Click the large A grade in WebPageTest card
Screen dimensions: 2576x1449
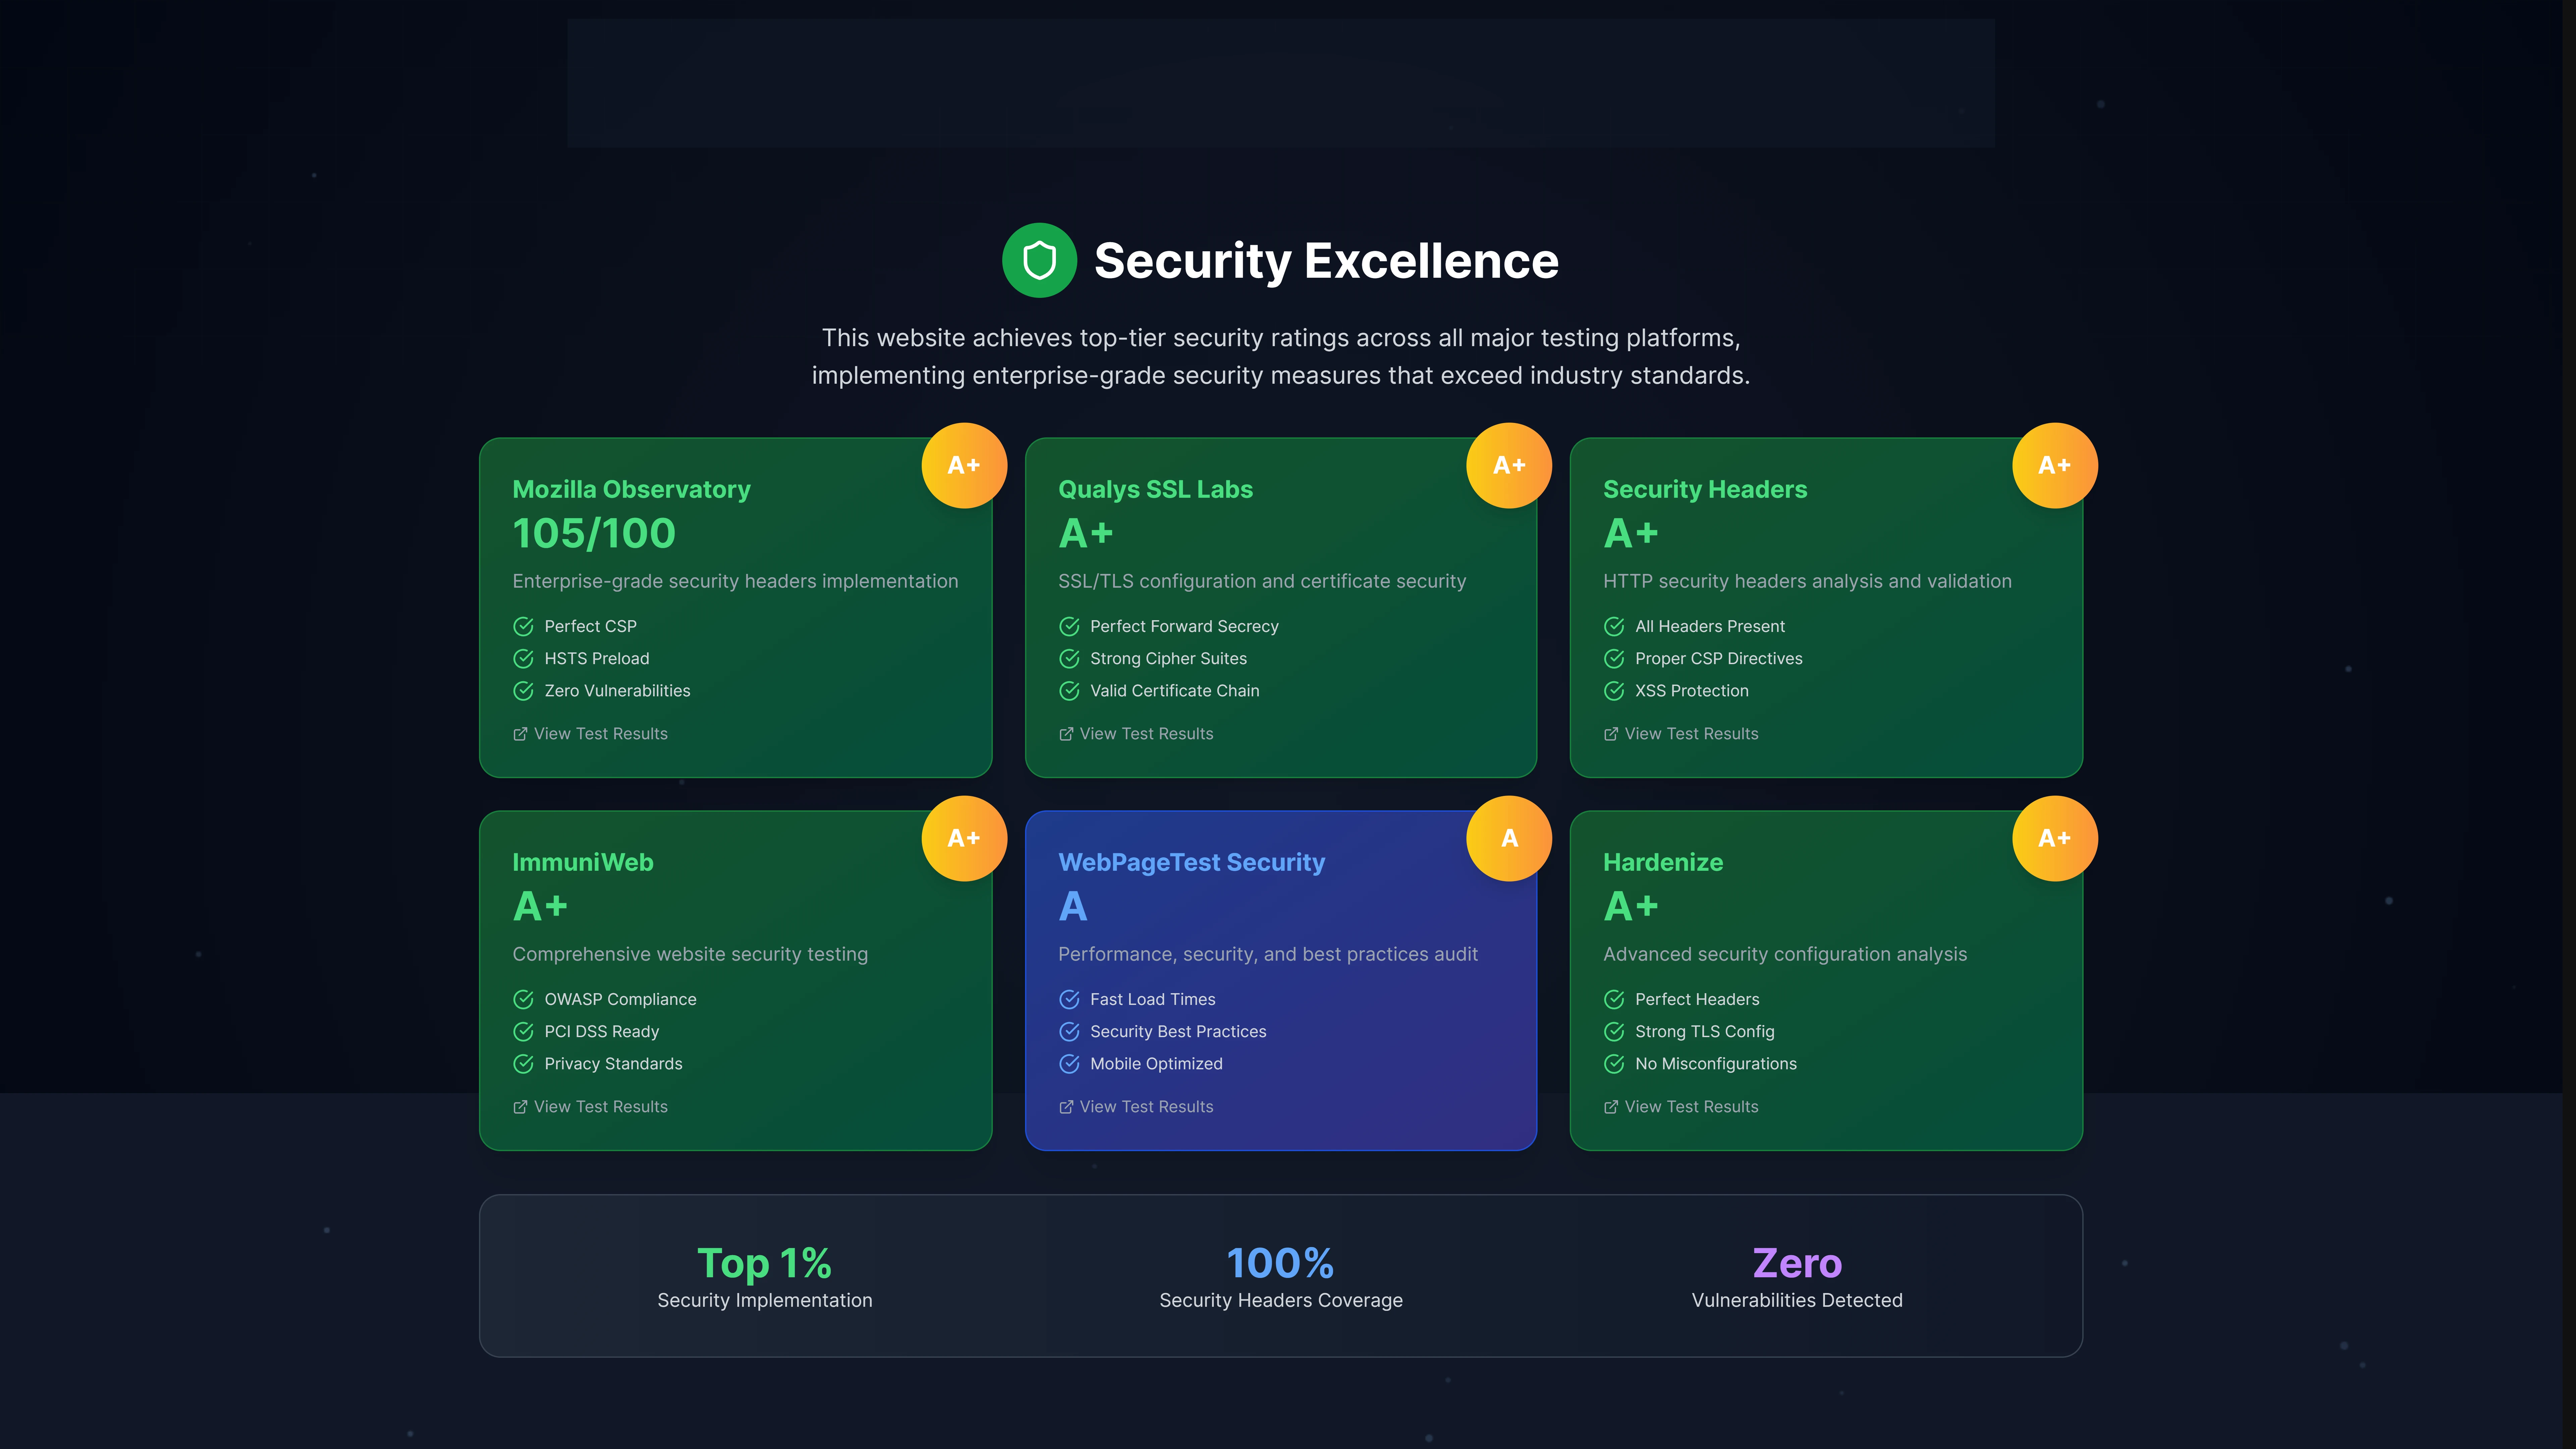(1073, 906)
